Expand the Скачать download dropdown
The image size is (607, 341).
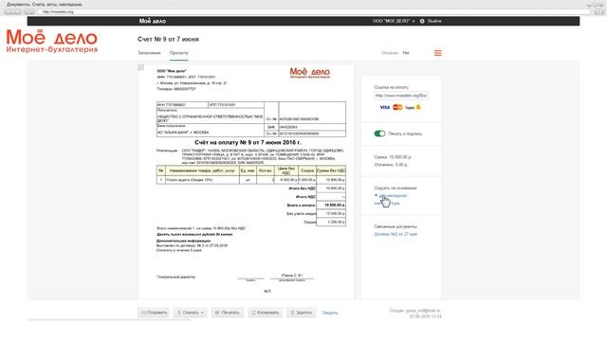(x=190, y=313)
